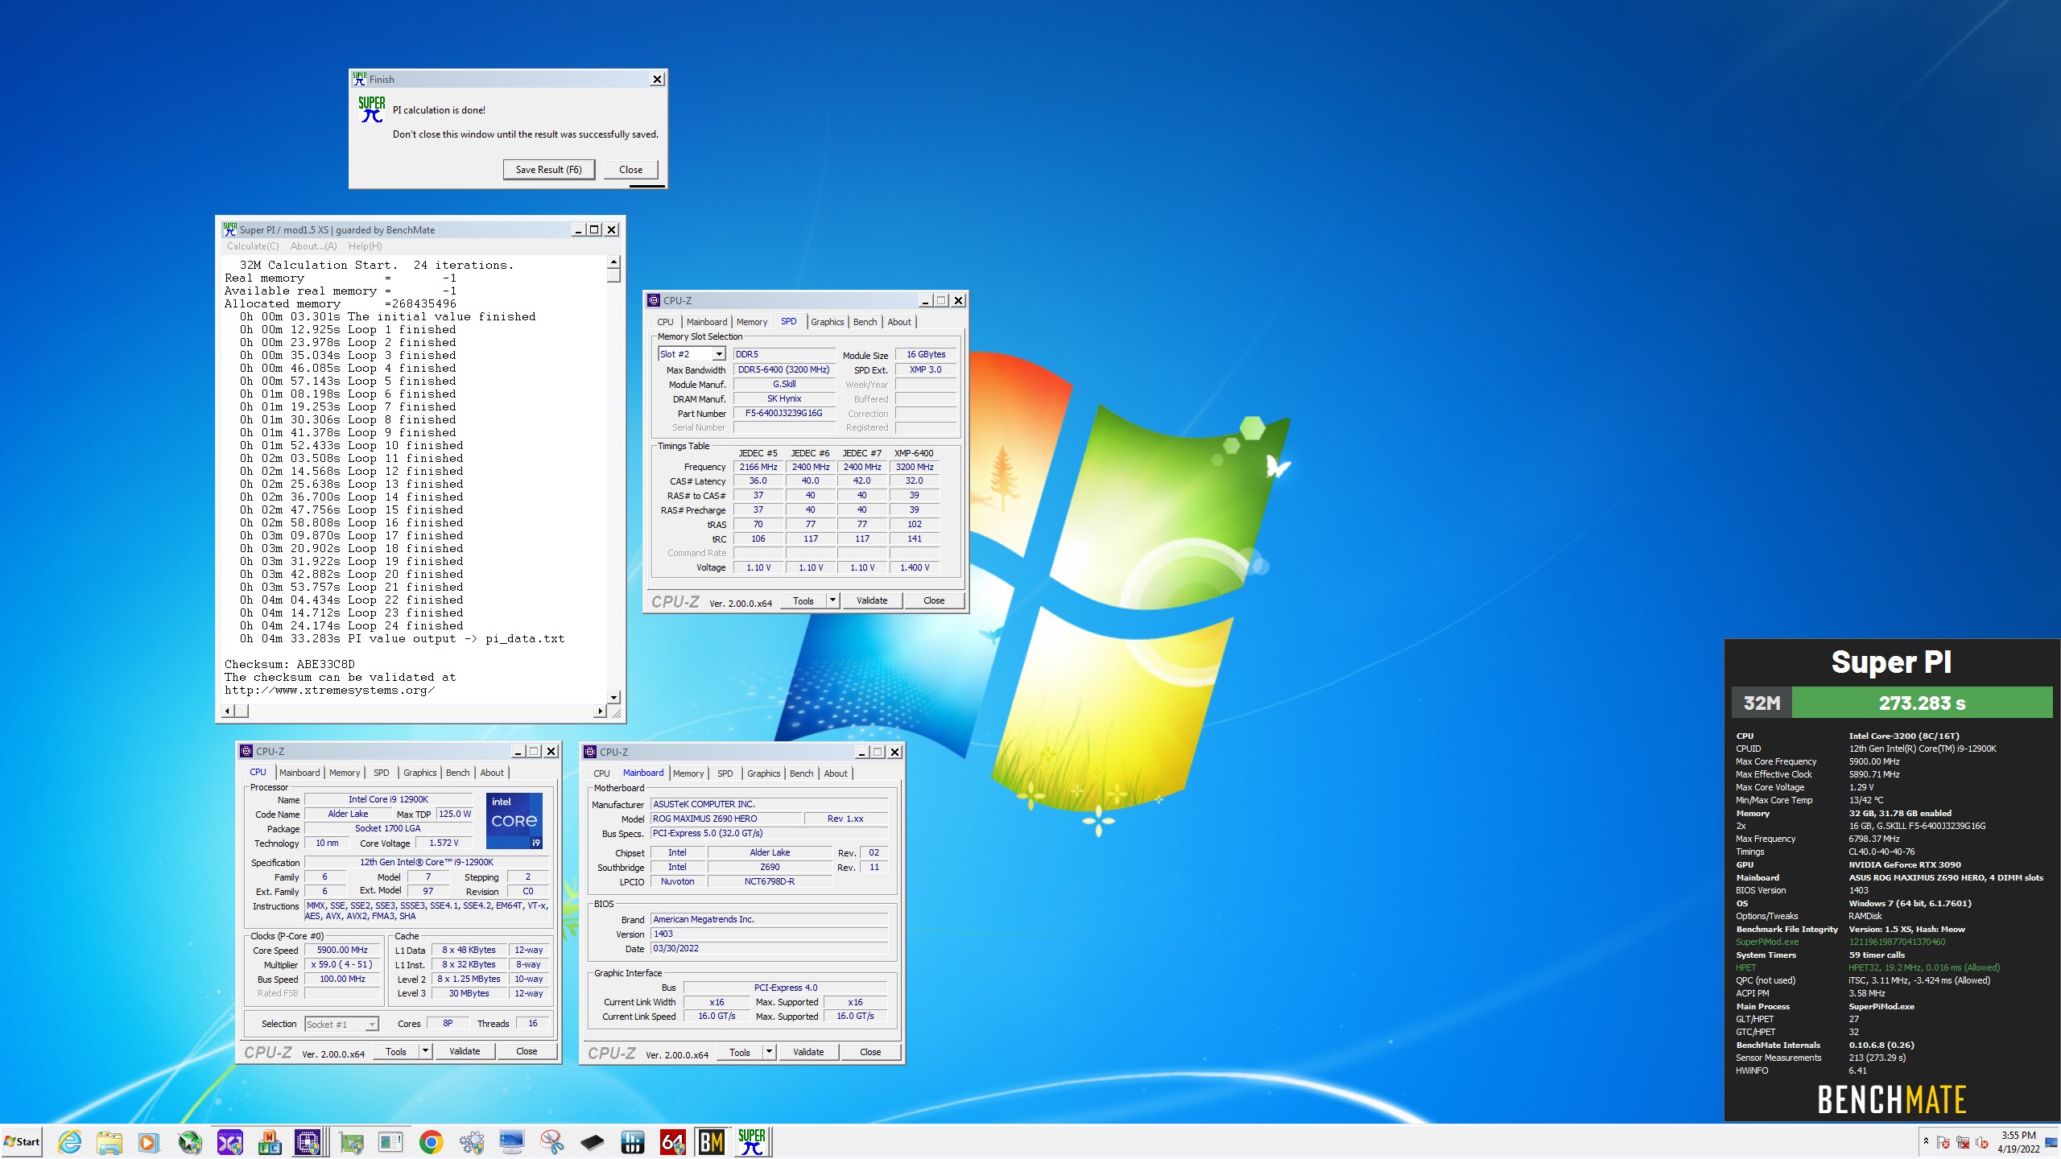Open Google Chrome from the taskbar
Viewport: 2061px width, 1159px height.
pos(432,1141)
